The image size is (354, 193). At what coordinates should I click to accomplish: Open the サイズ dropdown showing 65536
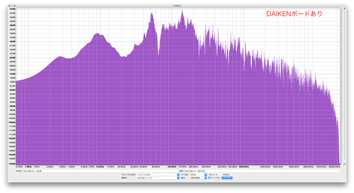198,175
